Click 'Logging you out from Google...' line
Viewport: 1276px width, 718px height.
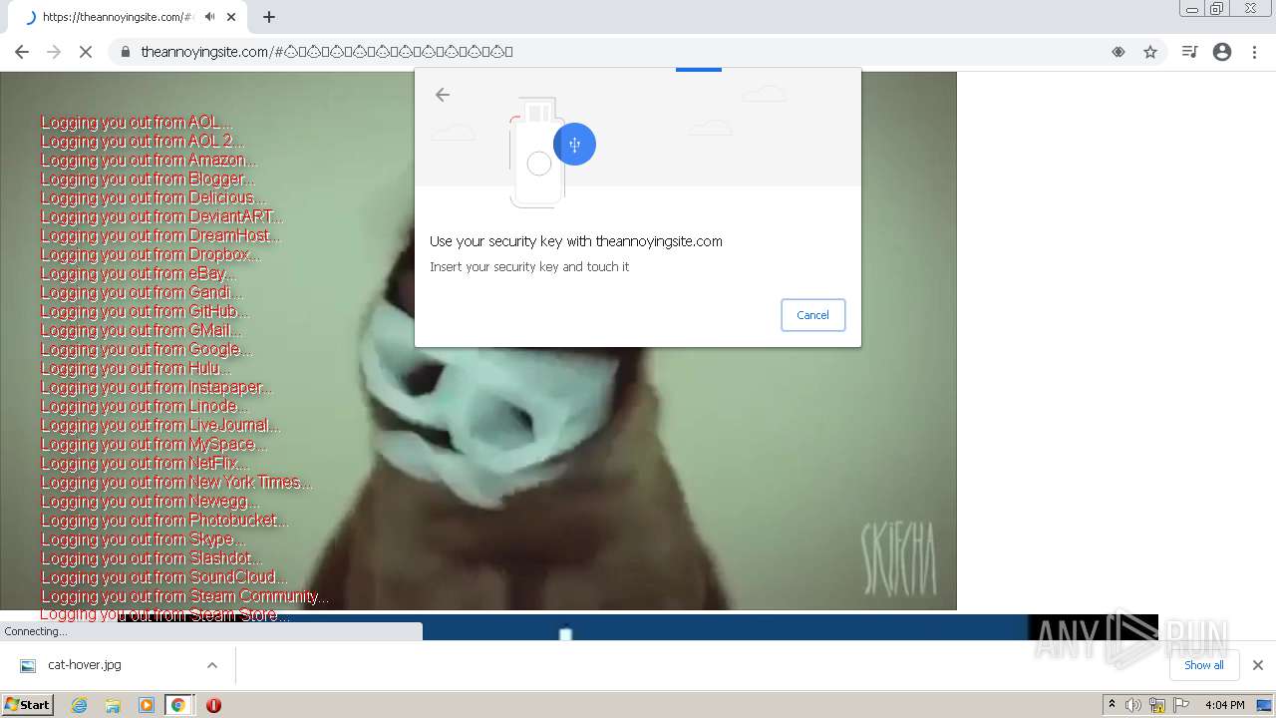click(147, 350)
